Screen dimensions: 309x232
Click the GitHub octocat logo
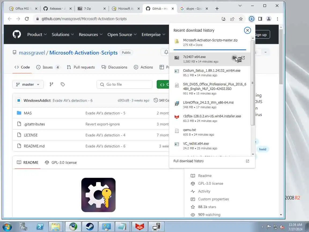[x=17, y=34]
